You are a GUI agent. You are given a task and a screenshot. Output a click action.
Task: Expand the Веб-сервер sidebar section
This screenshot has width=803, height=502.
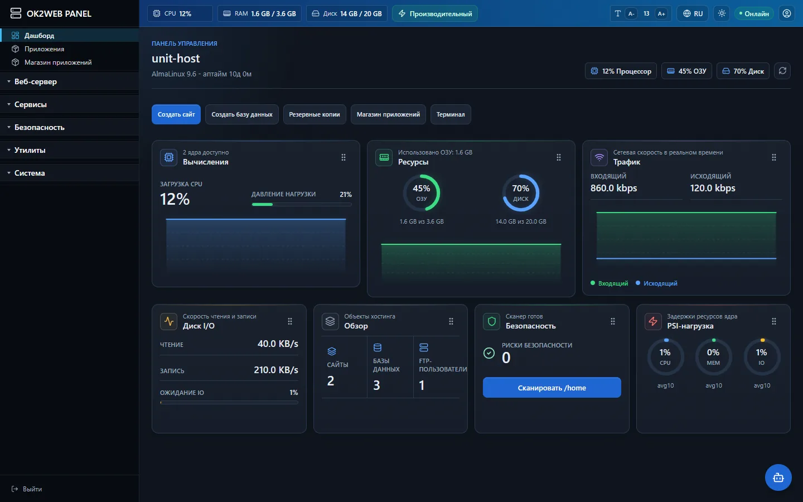tap(70, 81)
